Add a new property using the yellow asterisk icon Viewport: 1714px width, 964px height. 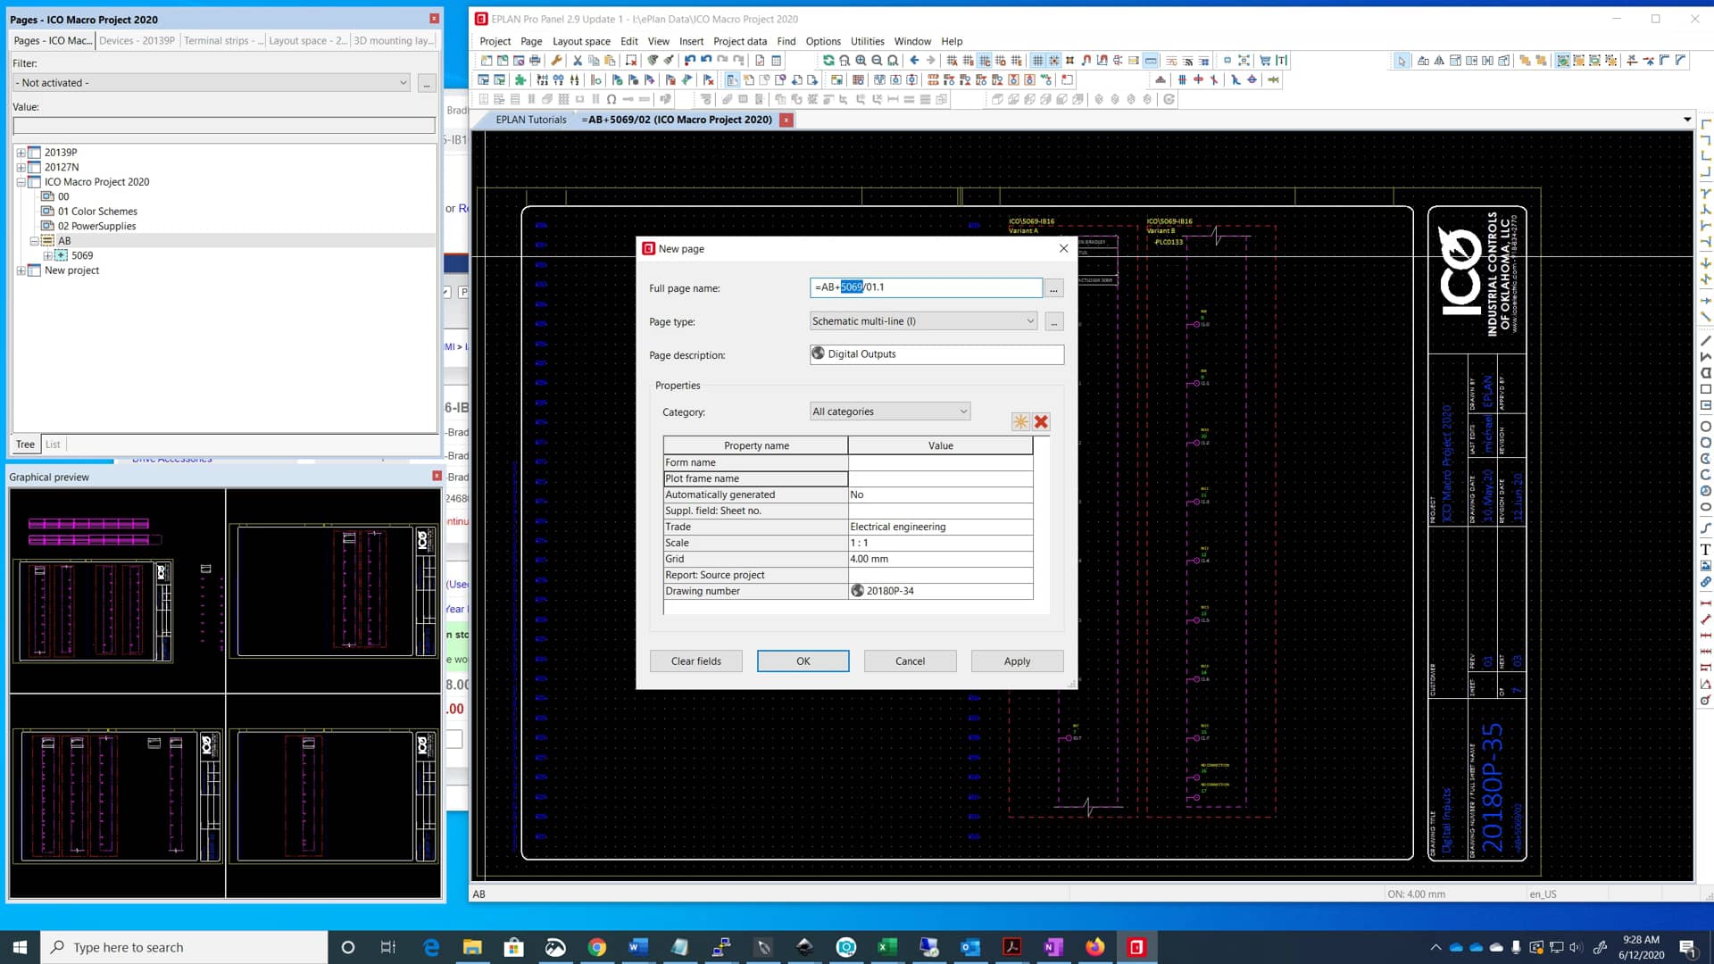click(1020, 421)
